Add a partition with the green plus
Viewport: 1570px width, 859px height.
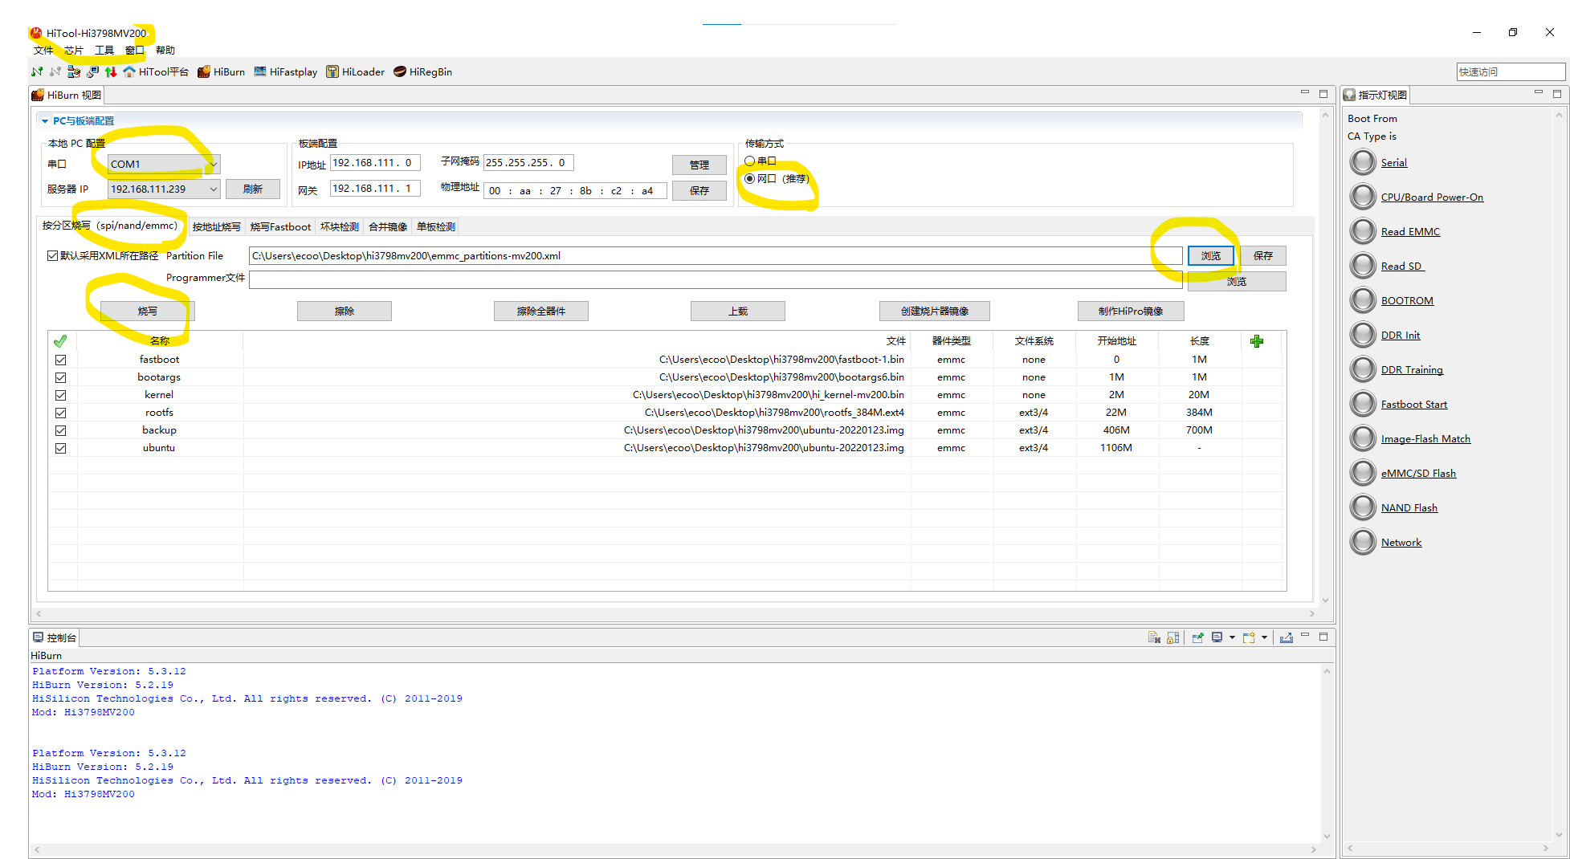point(1257,341)
